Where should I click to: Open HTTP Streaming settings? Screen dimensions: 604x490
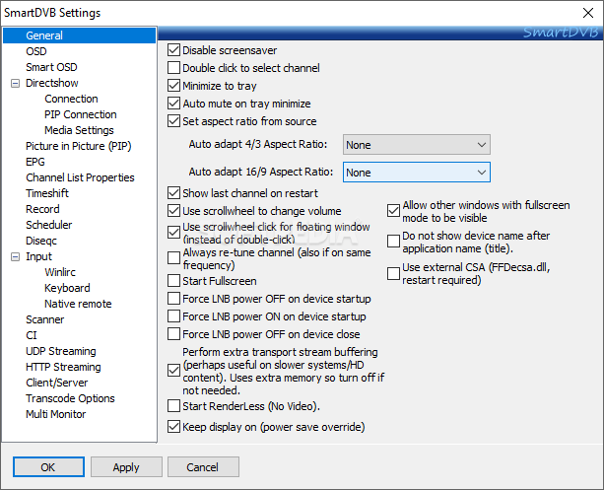64,367
